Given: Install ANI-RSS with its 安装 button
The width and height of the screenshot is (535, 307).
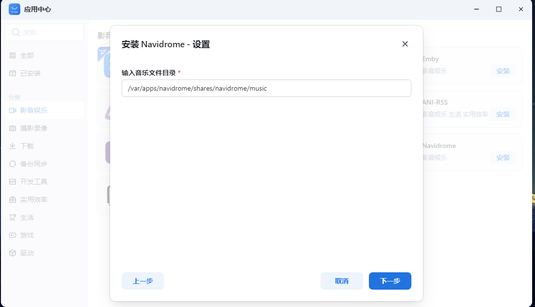Looking at the screenshot, I should tap(503, 114).
